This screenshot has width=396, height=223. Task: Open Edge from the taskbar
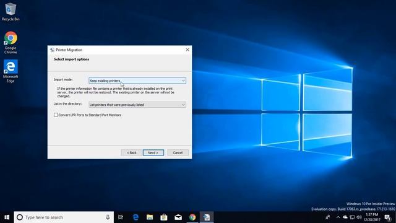click(x=136, y=217)
